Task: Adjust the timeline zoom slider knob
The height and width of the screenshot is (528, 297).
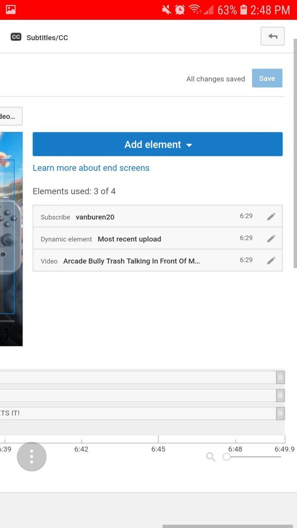Action: [227, 457]
